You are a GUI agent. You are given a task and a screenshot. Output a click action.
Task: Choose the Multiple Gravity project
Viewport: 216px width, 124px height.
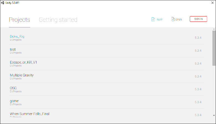pos(22,75)
